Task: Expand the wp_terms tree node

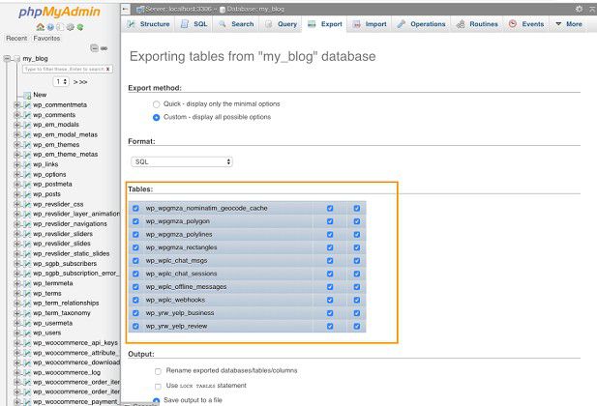Action: point(16,294)
